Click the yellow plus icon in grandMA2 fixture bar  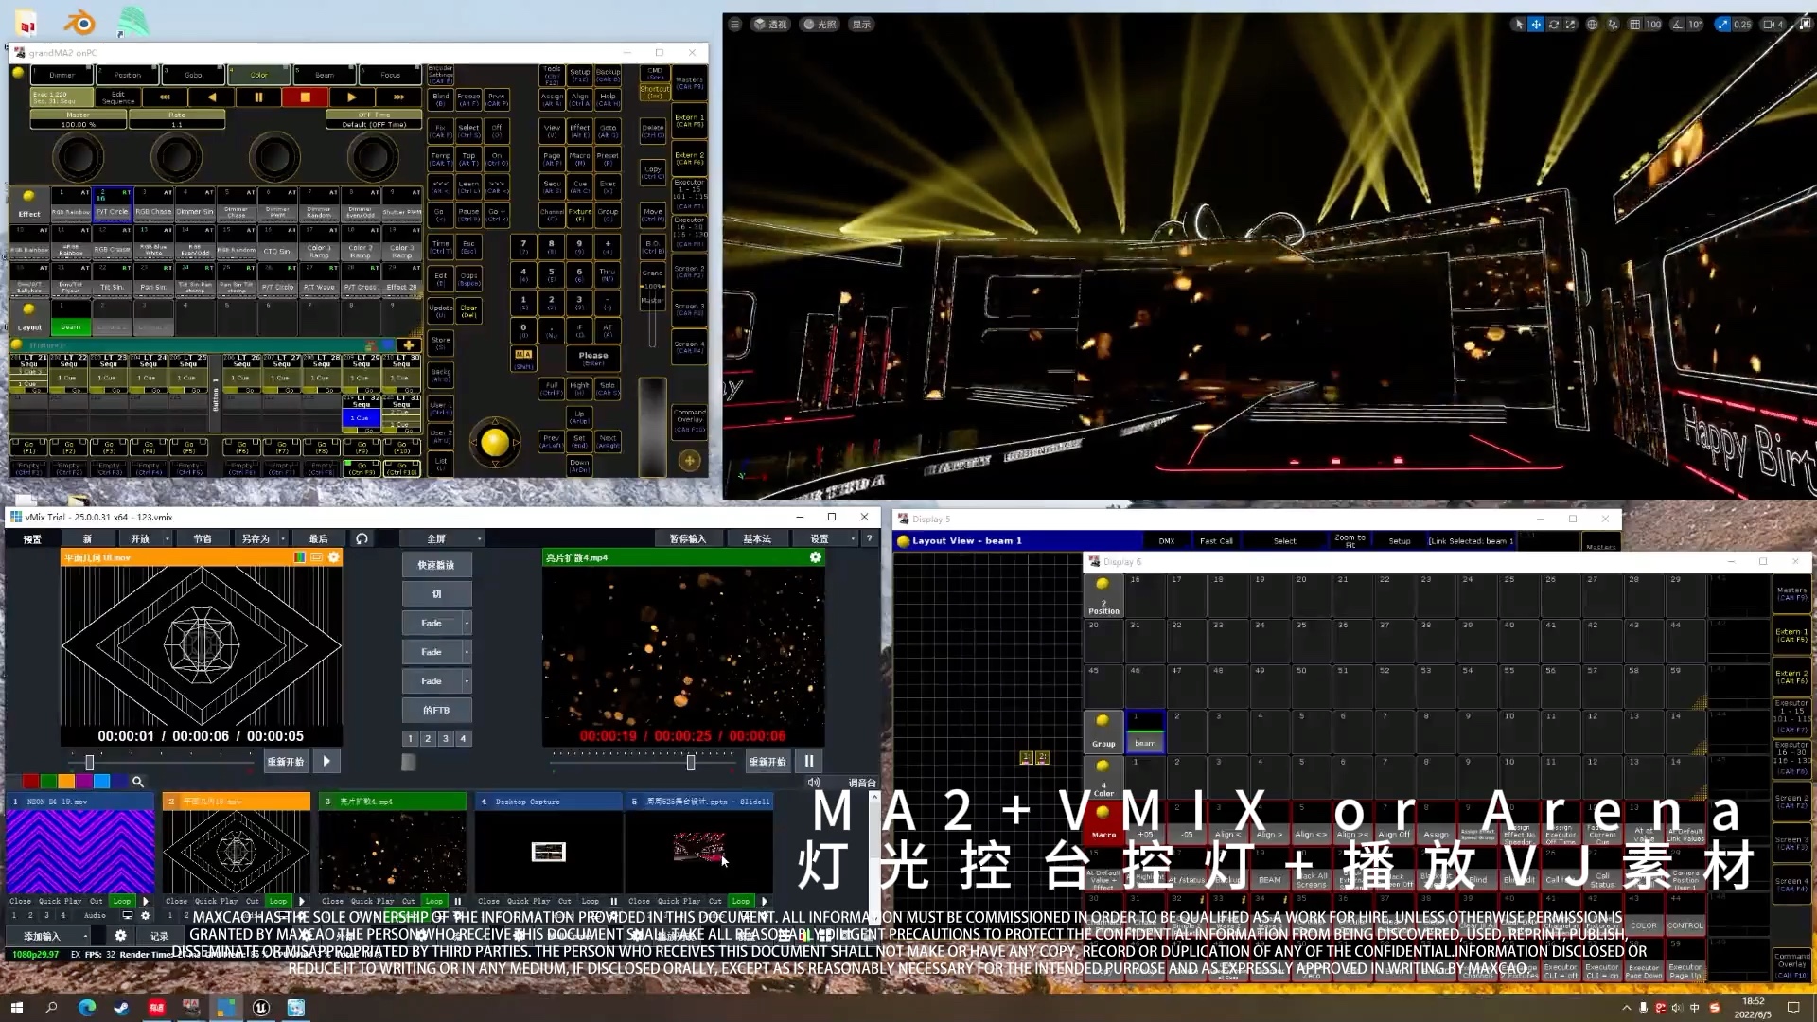(x=409, y=345)
